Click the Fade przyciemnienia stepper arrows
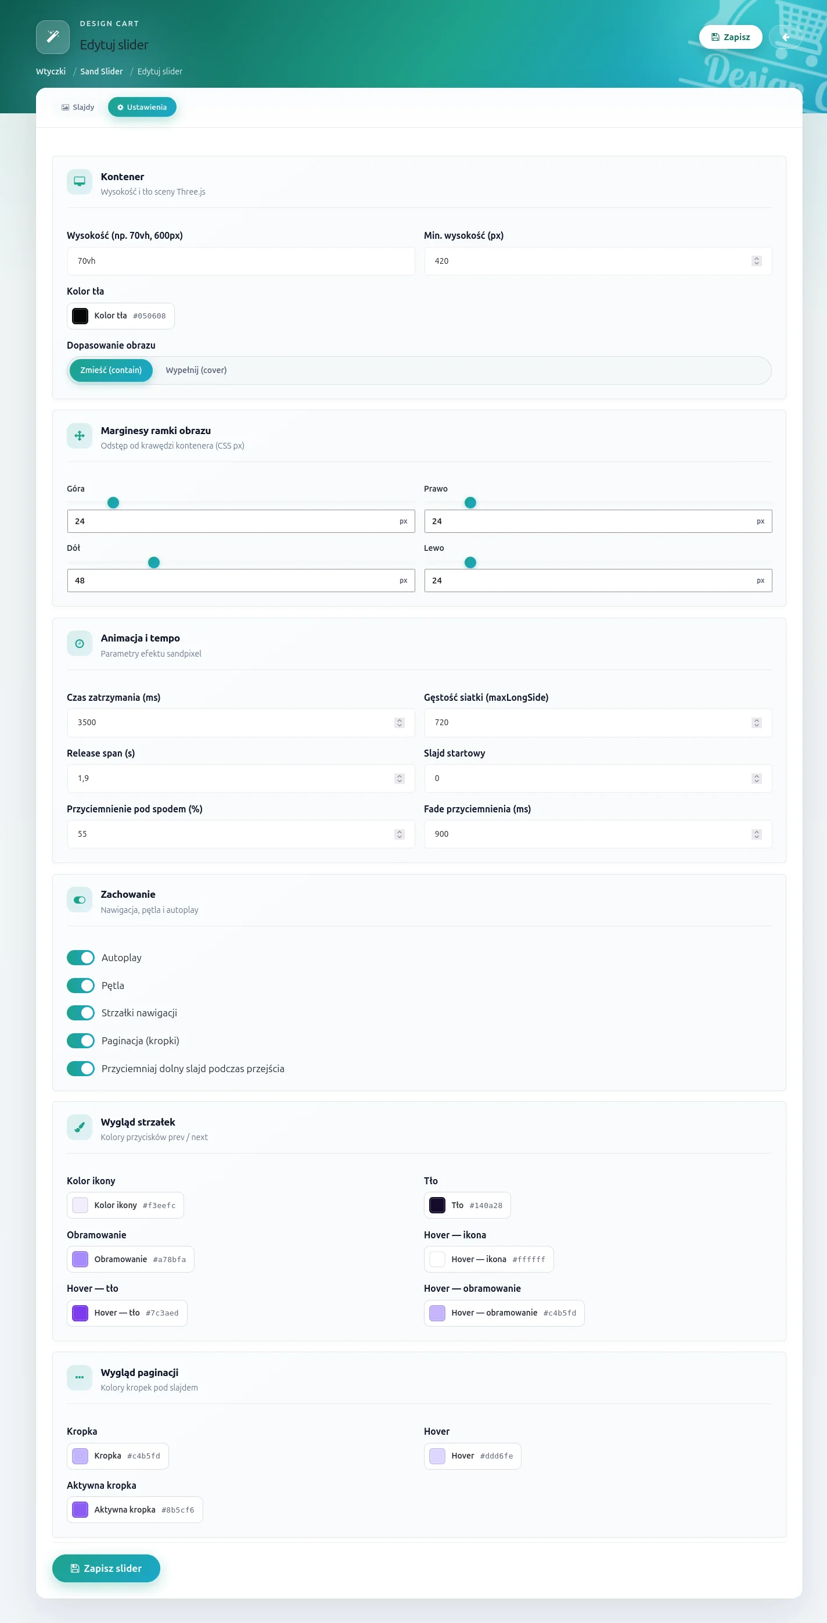Viewport: 827px width, 1623px height. tap(757, 834)
